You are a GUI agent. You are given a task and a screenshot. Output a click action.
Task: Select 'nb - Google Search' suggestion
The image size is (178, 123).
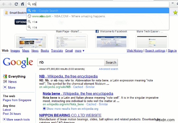(x=98, y=11)
